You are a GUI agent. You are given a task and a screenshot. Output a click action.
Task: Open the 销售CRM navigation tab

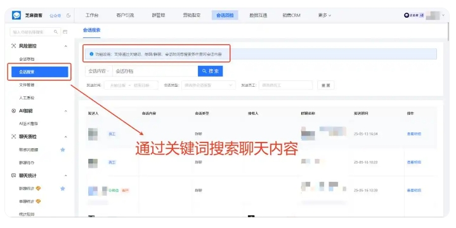[291, 15]
